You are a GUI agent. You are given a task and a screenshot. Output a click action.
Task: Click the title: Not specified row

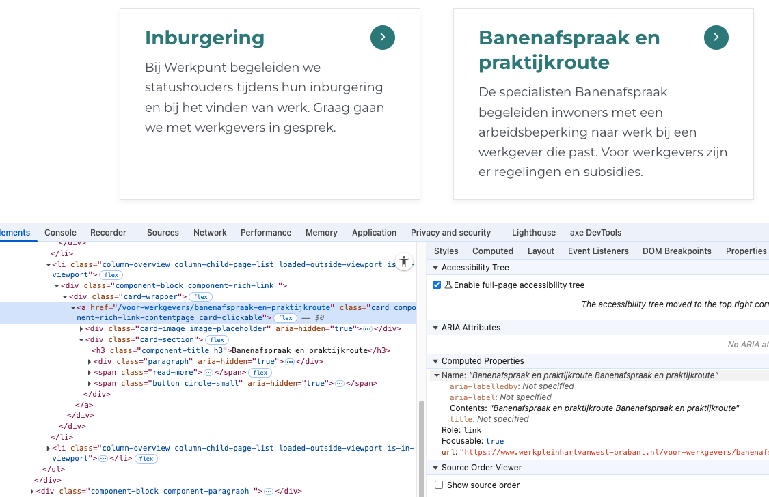(489, 419)
